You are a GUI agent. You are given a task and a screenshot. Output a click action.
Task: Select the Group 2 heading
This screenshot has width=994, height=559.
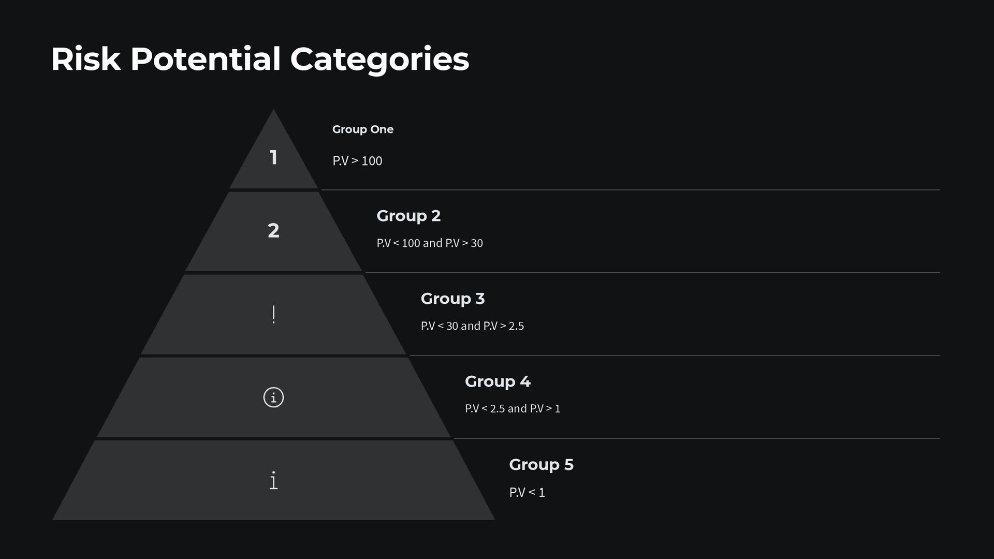pos(408,216)
